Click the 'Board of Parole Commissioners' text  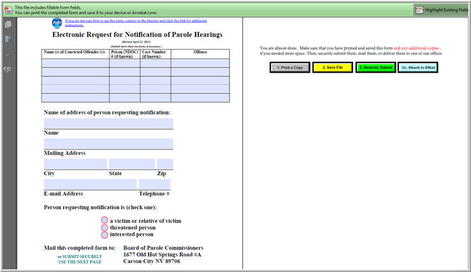tap(163, 248)
